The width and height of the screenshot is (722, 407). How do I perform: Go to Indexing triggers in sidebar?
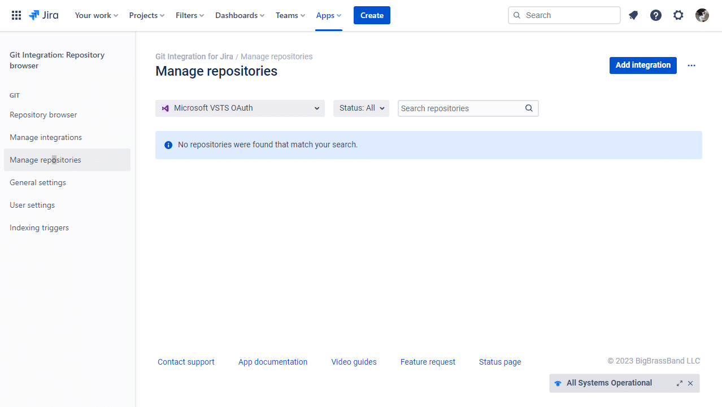39,227
